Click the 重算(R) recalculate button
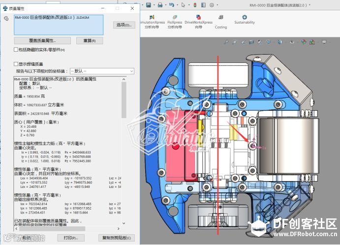Viewport: 340px width, 245px height. pyautogui.click(x=90, y=40)
